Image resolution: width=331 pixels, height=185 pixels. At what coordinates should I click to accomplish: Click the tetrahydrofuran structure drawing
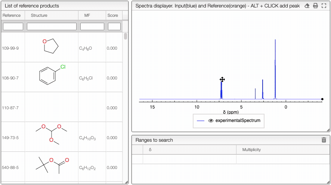click(50, 46)
